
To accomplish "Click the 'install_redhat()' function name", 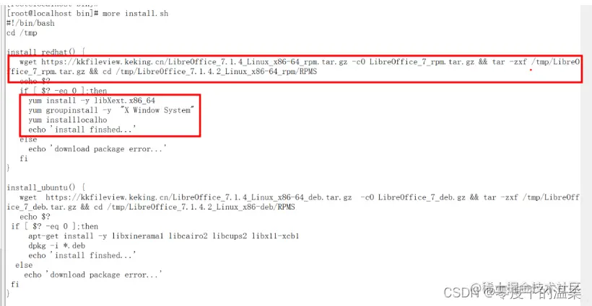I will click(41, 52).
